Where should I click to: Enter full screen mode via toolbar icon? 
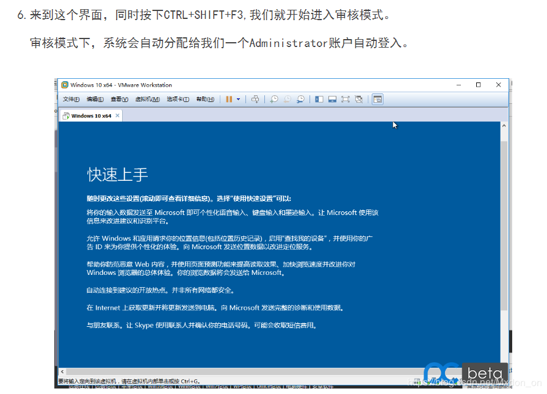(346, 99)
